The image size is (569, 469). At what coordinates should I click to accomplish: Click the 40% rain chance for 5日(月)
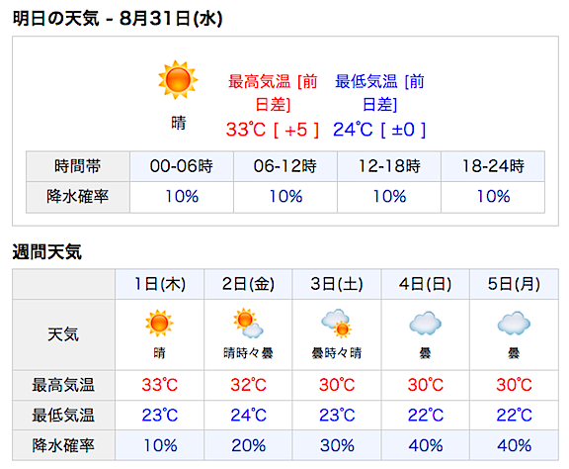click(x=514, y=445)
